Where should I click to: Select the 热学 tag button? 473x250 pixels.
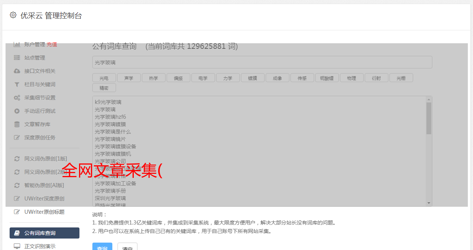[153, 78]
